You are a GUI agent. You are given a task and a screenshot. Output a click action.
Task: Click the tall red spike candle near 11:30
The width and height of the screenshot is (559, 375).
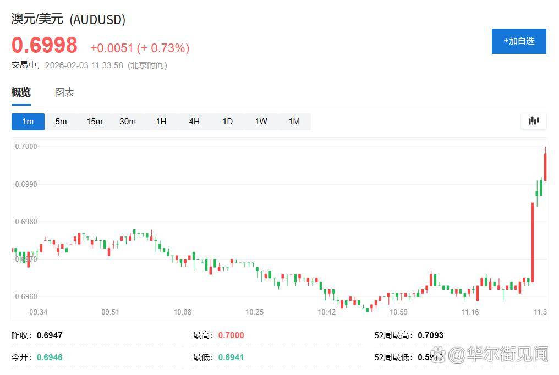pos(533,242)
